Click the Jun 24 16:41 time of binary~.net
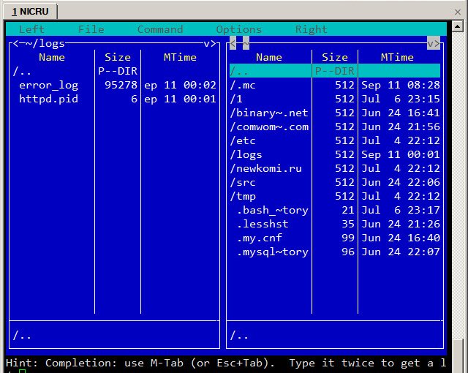This screenshot has height=373, width=468. tap(401, 113)
